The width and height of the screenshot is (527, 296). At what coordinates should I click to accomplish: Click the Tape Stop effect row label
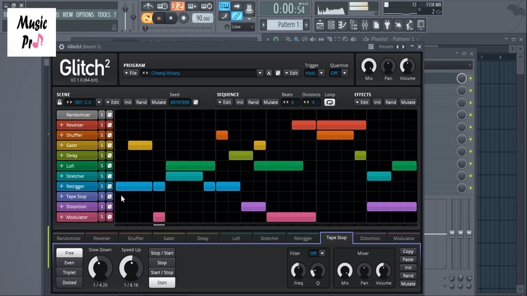pos(77,197)
